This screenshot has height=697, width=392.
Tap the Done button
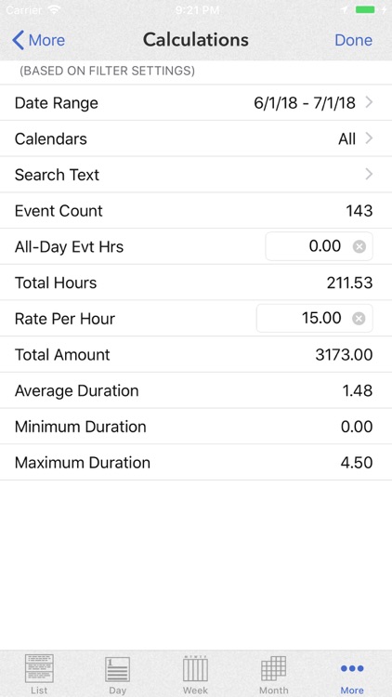click(x=353, y=40)
